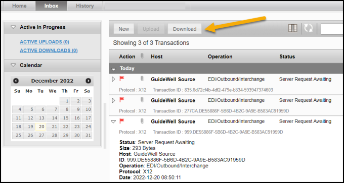Expand the 277CA transaction details

113,100
